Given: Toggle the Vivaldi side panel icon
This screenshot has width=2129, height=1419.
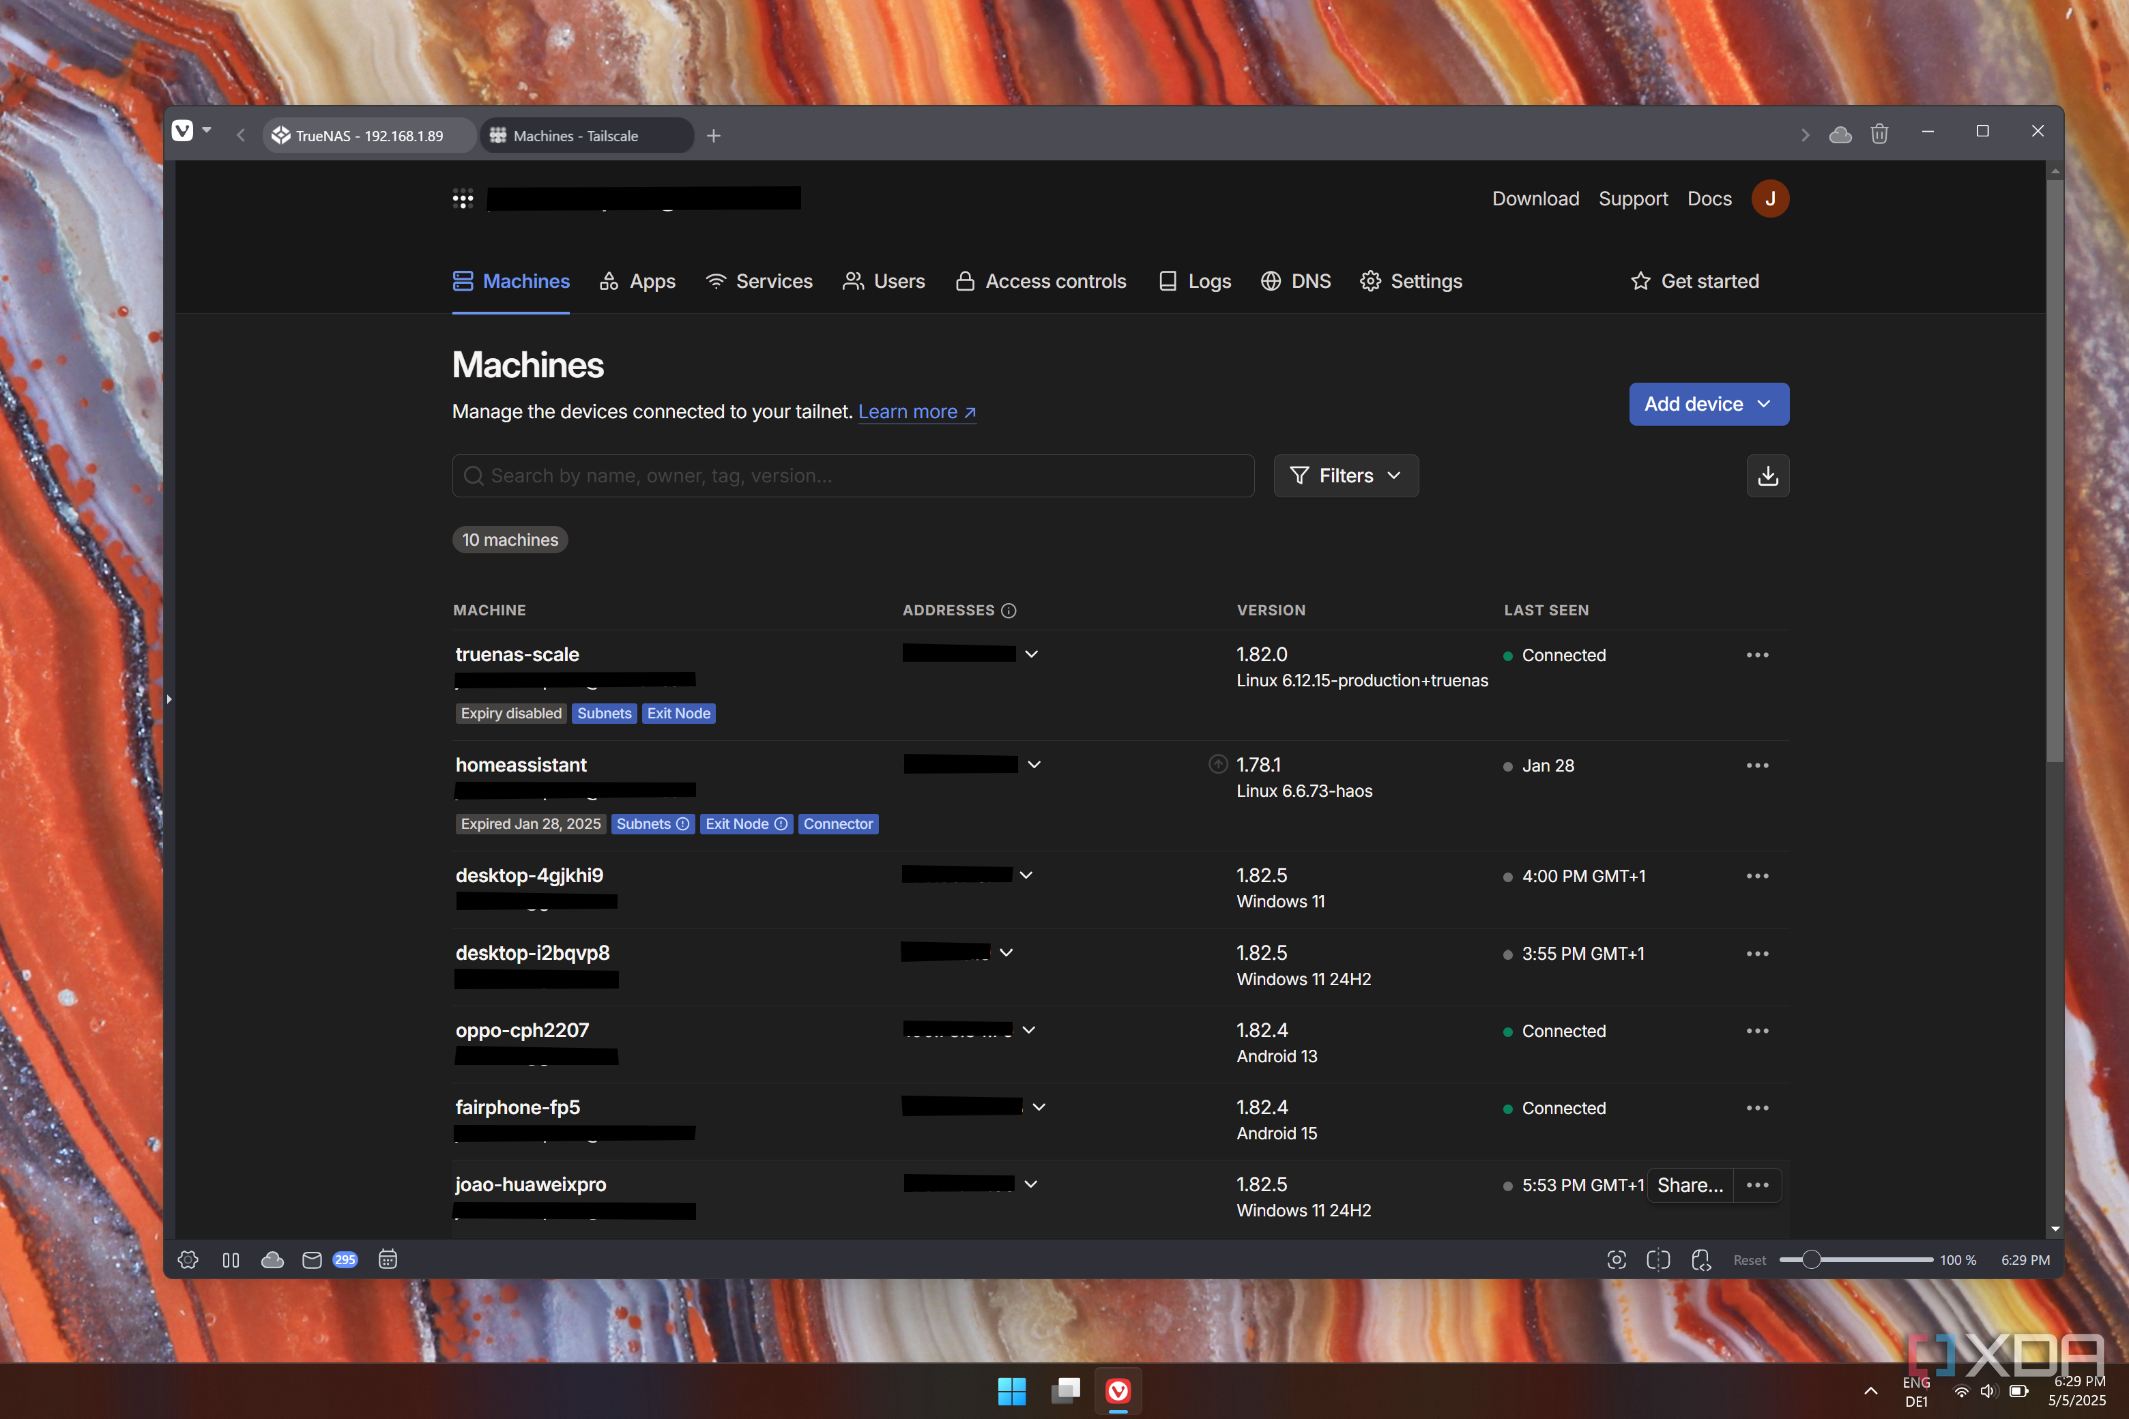Looking at the screenshot, I should [231, 1260].
